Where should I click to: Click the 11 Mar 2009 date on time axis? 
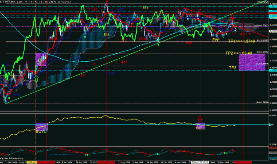click(x=11, y=162)
